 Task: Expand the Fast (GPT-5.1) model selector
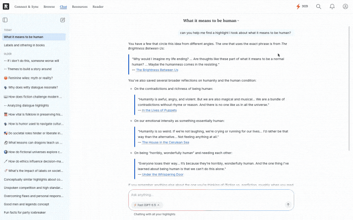[147, 205]
